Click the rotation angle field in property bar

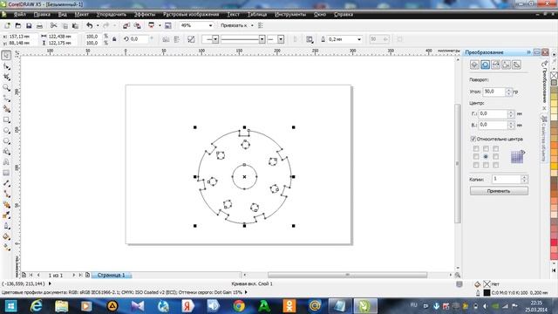(x=139, y=39)
